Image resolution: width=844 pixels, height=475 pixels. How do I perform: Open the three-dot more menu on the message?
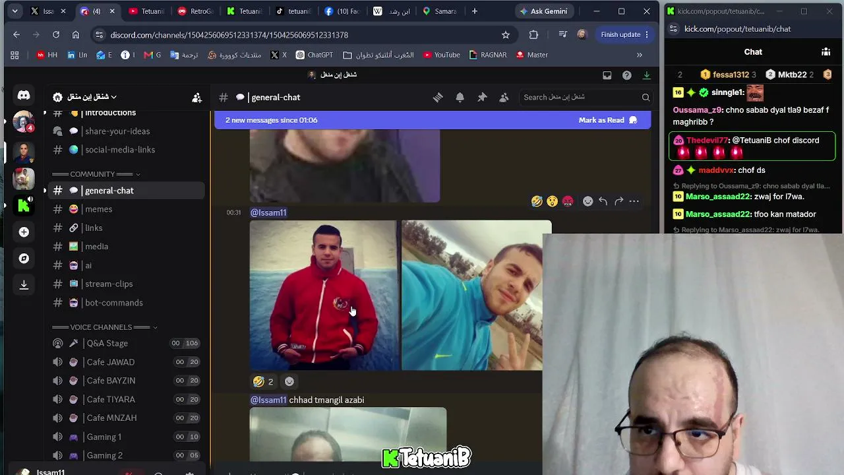(634, 201)
